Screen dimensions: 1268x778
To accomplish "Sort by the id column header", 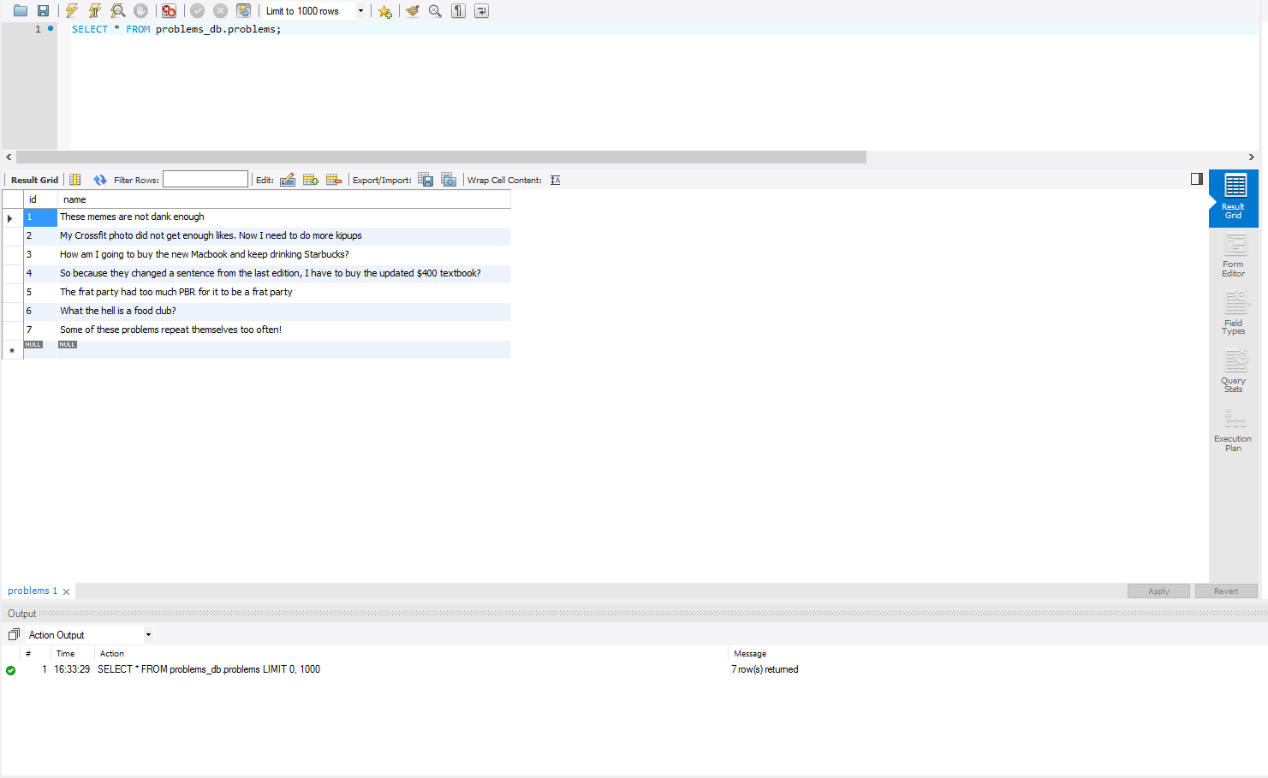I will click(x=40, y=199).
